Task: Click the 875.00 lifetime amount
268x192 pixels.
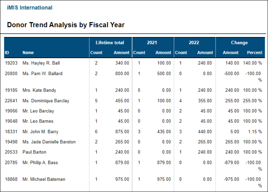Action: pos(122,132)
